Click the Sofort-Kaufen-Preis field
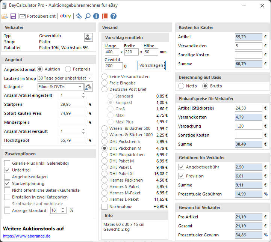271x242 pixels. point(73,114)
